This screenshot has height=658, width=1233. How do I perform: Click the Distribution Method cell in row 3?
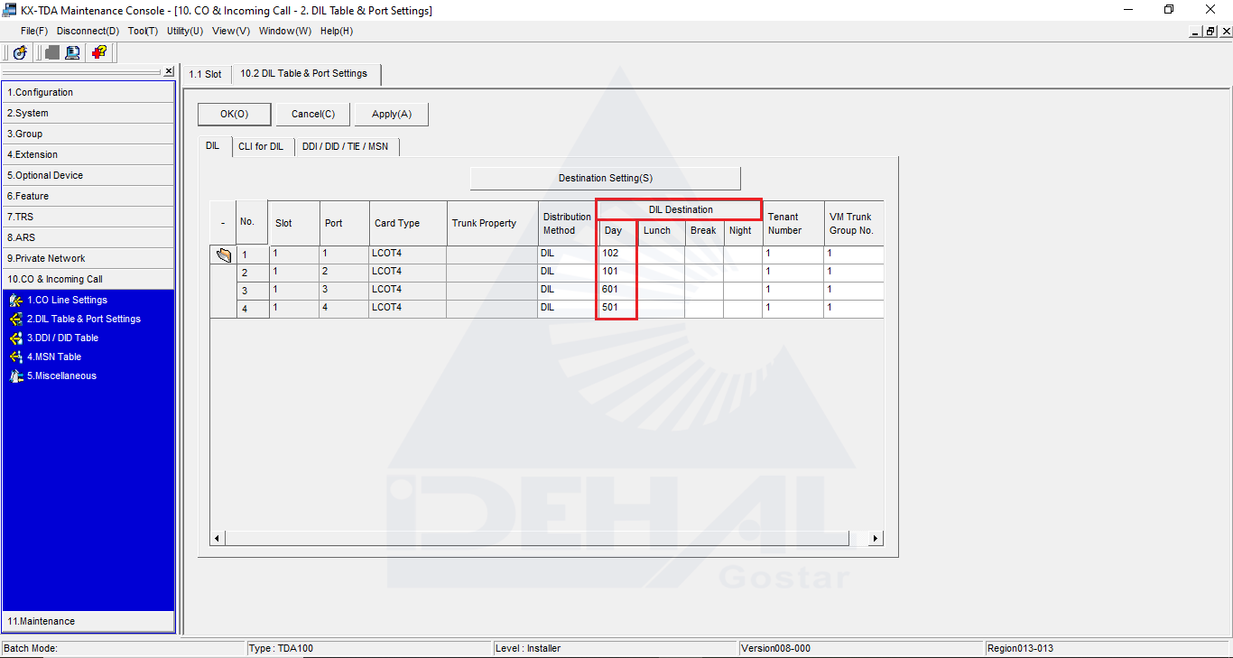pos(567,290)
